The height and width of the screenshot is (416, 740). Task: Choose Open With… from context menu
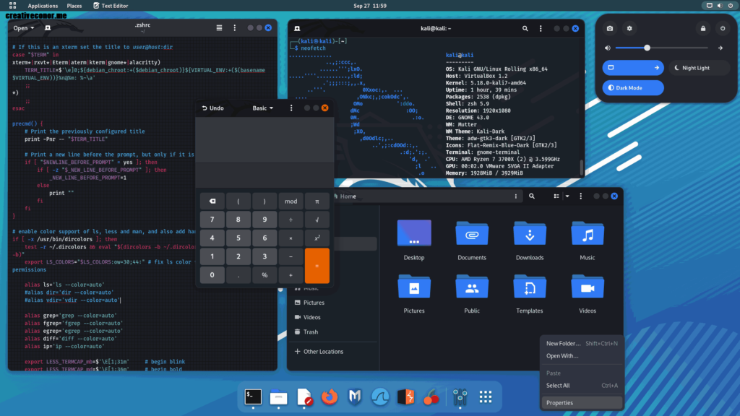[x=582, y=355]
